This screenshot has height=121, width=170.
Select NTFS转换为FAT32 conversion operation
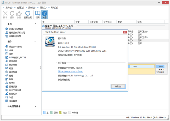coord(16,57)
